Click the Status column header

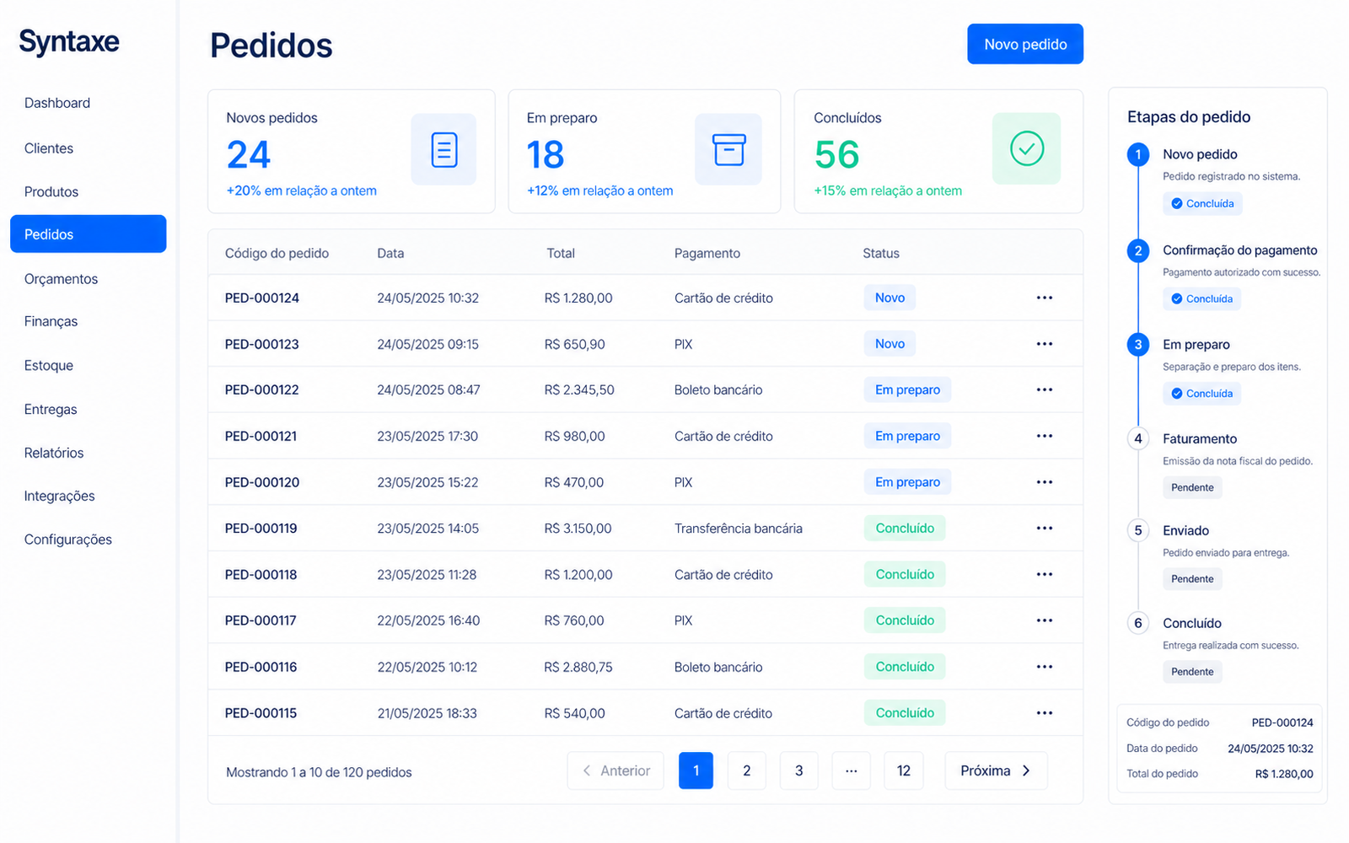coord(881,253)
